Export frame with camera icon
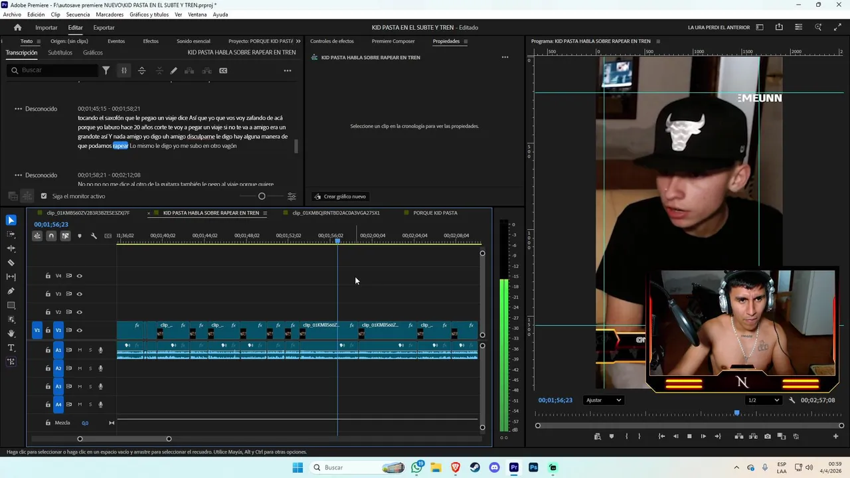 [768, 436]
